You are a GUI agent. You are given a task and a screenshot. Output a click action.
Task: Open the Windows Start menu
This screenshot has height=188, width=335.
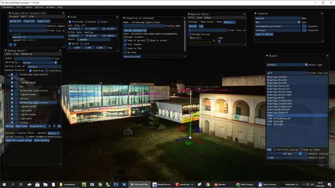4,184
